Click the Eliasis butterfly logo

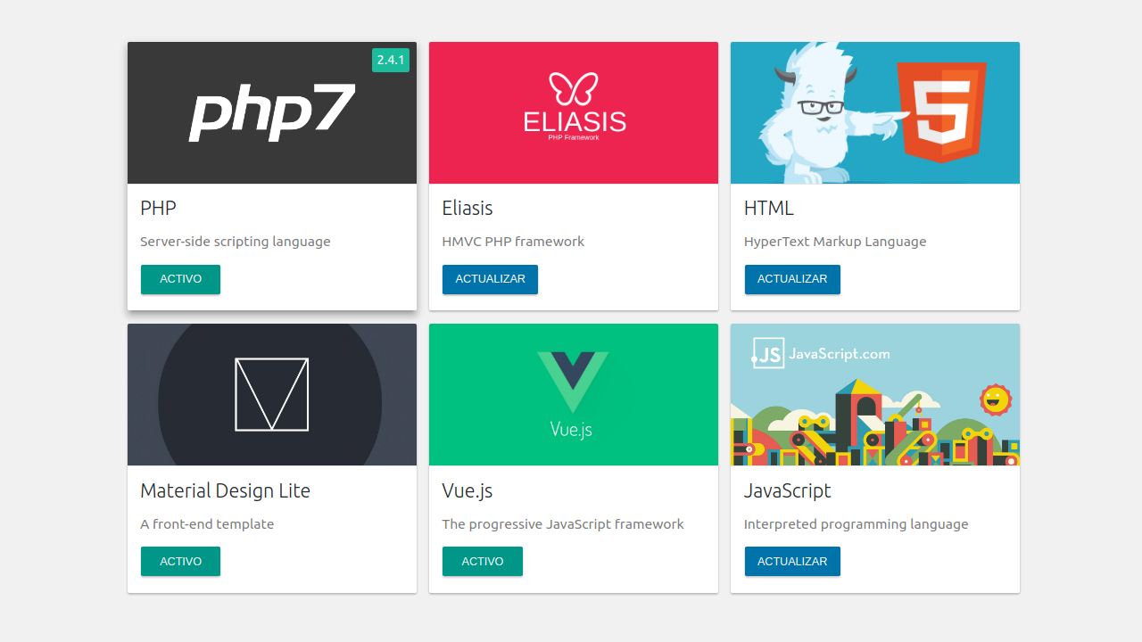[573, 88]
